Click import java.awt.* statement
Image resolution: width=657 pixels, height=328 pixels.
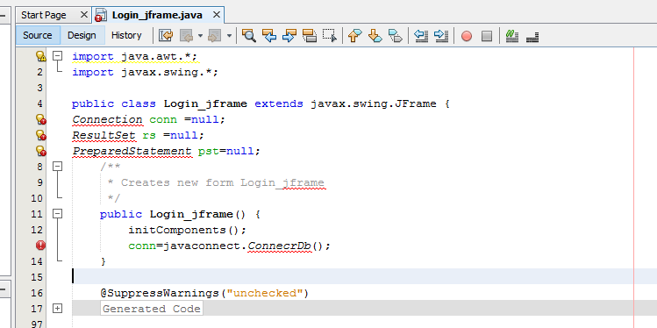coord(134,56)
